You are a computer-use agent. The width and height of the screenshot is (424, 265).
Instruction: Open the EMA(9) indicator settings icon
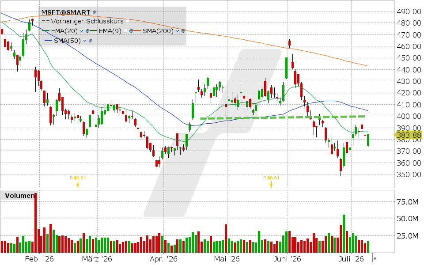(x=131, y=31)
